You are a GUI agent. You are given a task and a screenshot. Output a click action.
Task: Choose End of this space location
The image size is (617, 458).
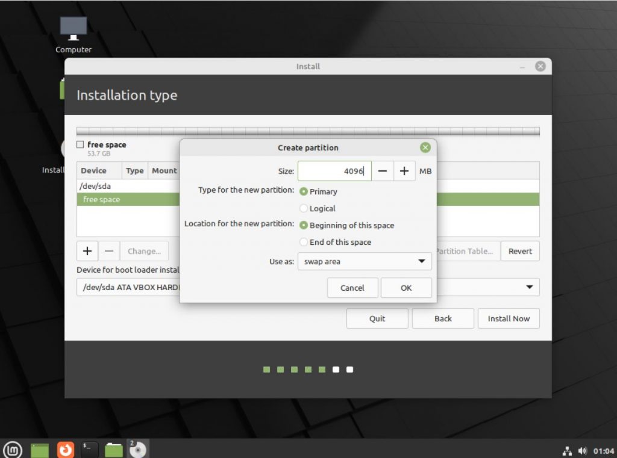pyautogui.click(x=304, y=242)
